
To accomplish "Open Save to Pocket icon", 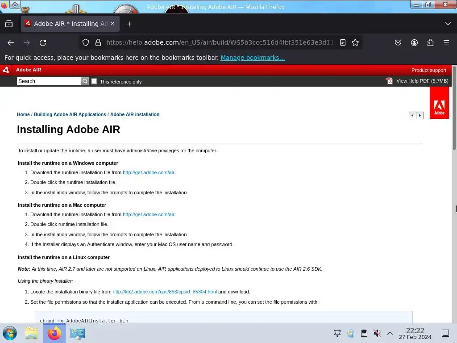I will coord(398,42).
